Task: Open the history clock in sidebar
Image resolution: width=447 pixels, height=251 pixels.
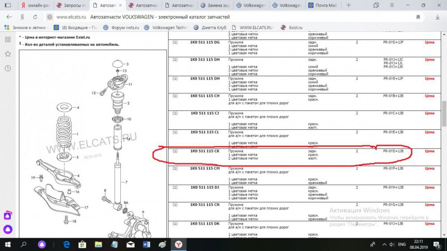Action: (8, 68)
